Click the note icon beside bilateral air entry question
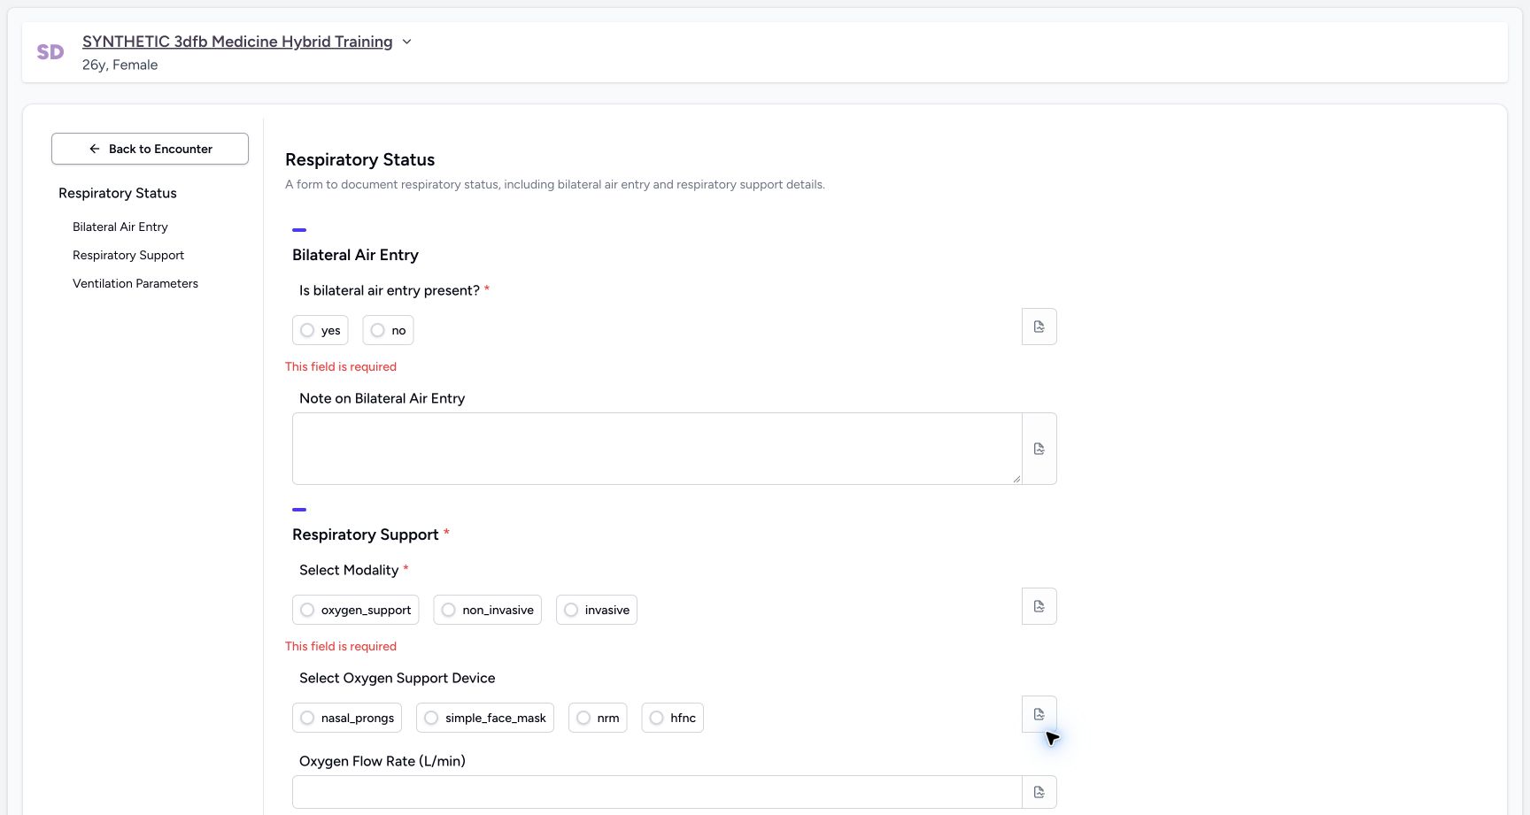The height and width of the screenshot is (815, 1530). 1039,327
